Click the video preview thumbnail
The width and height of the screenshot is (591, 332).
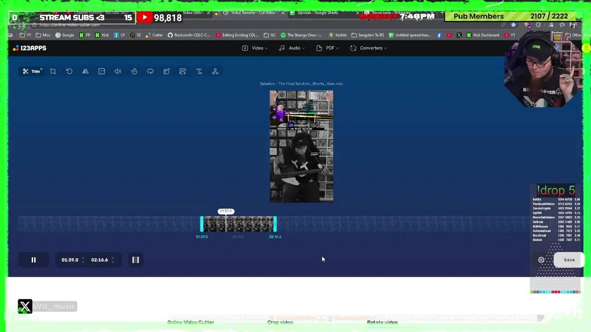[302, 147]
